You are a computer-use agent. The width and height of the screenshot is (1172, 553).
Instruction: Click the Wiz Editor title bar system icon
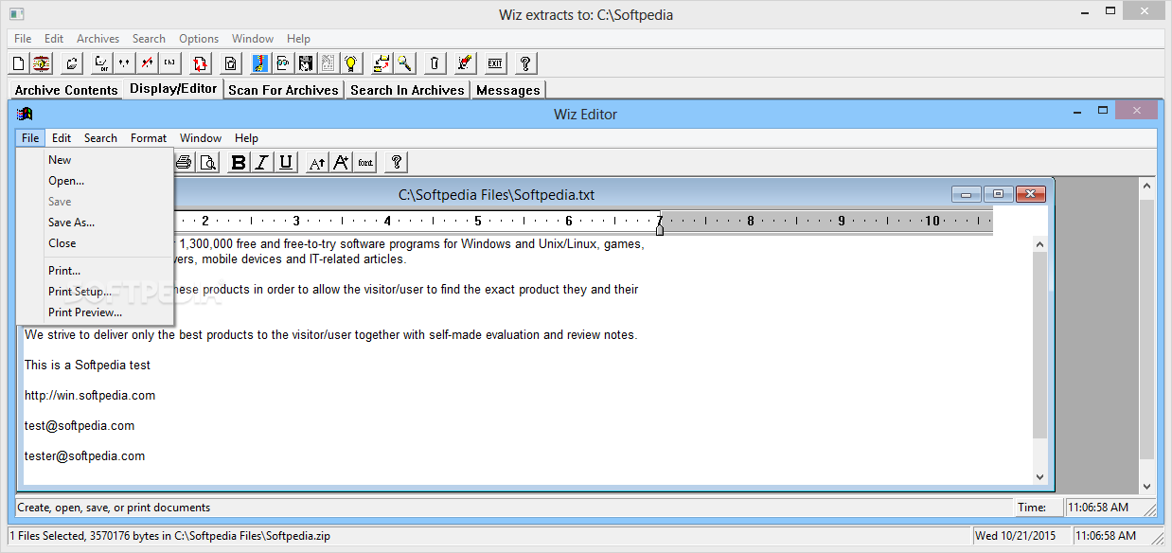click(x=26, y=114)
